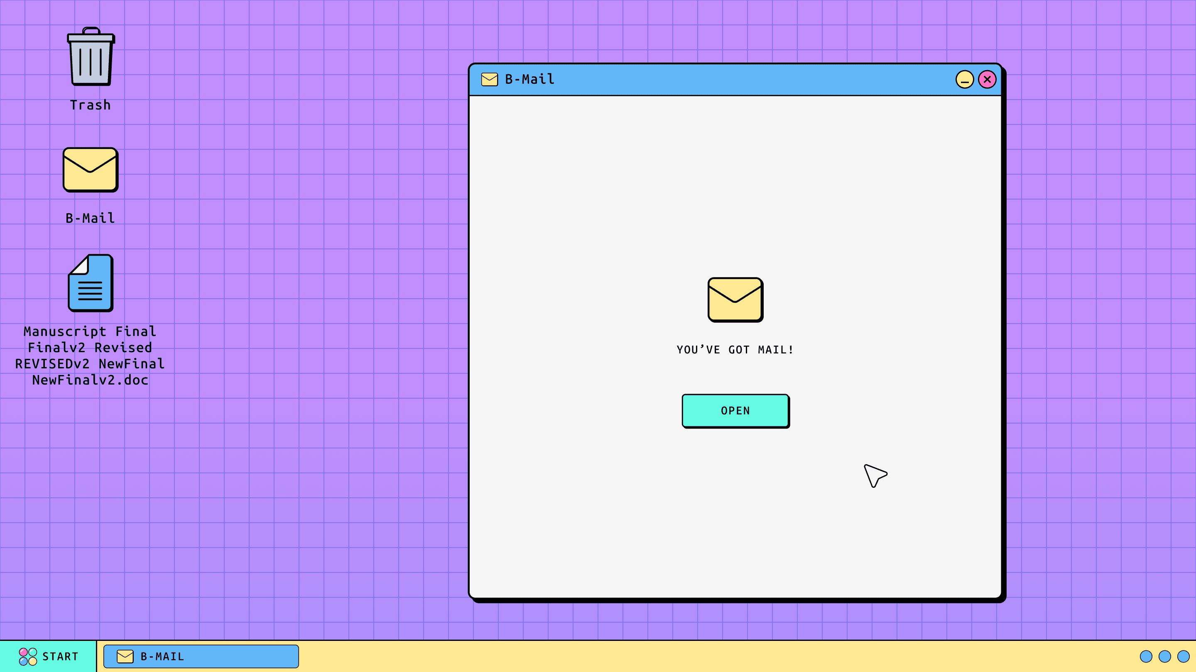Image resolution: width=1196 pixels, height=672 pixels.
Task: Click the first blue circle in system tray
Action: (x=1146, y=656)
